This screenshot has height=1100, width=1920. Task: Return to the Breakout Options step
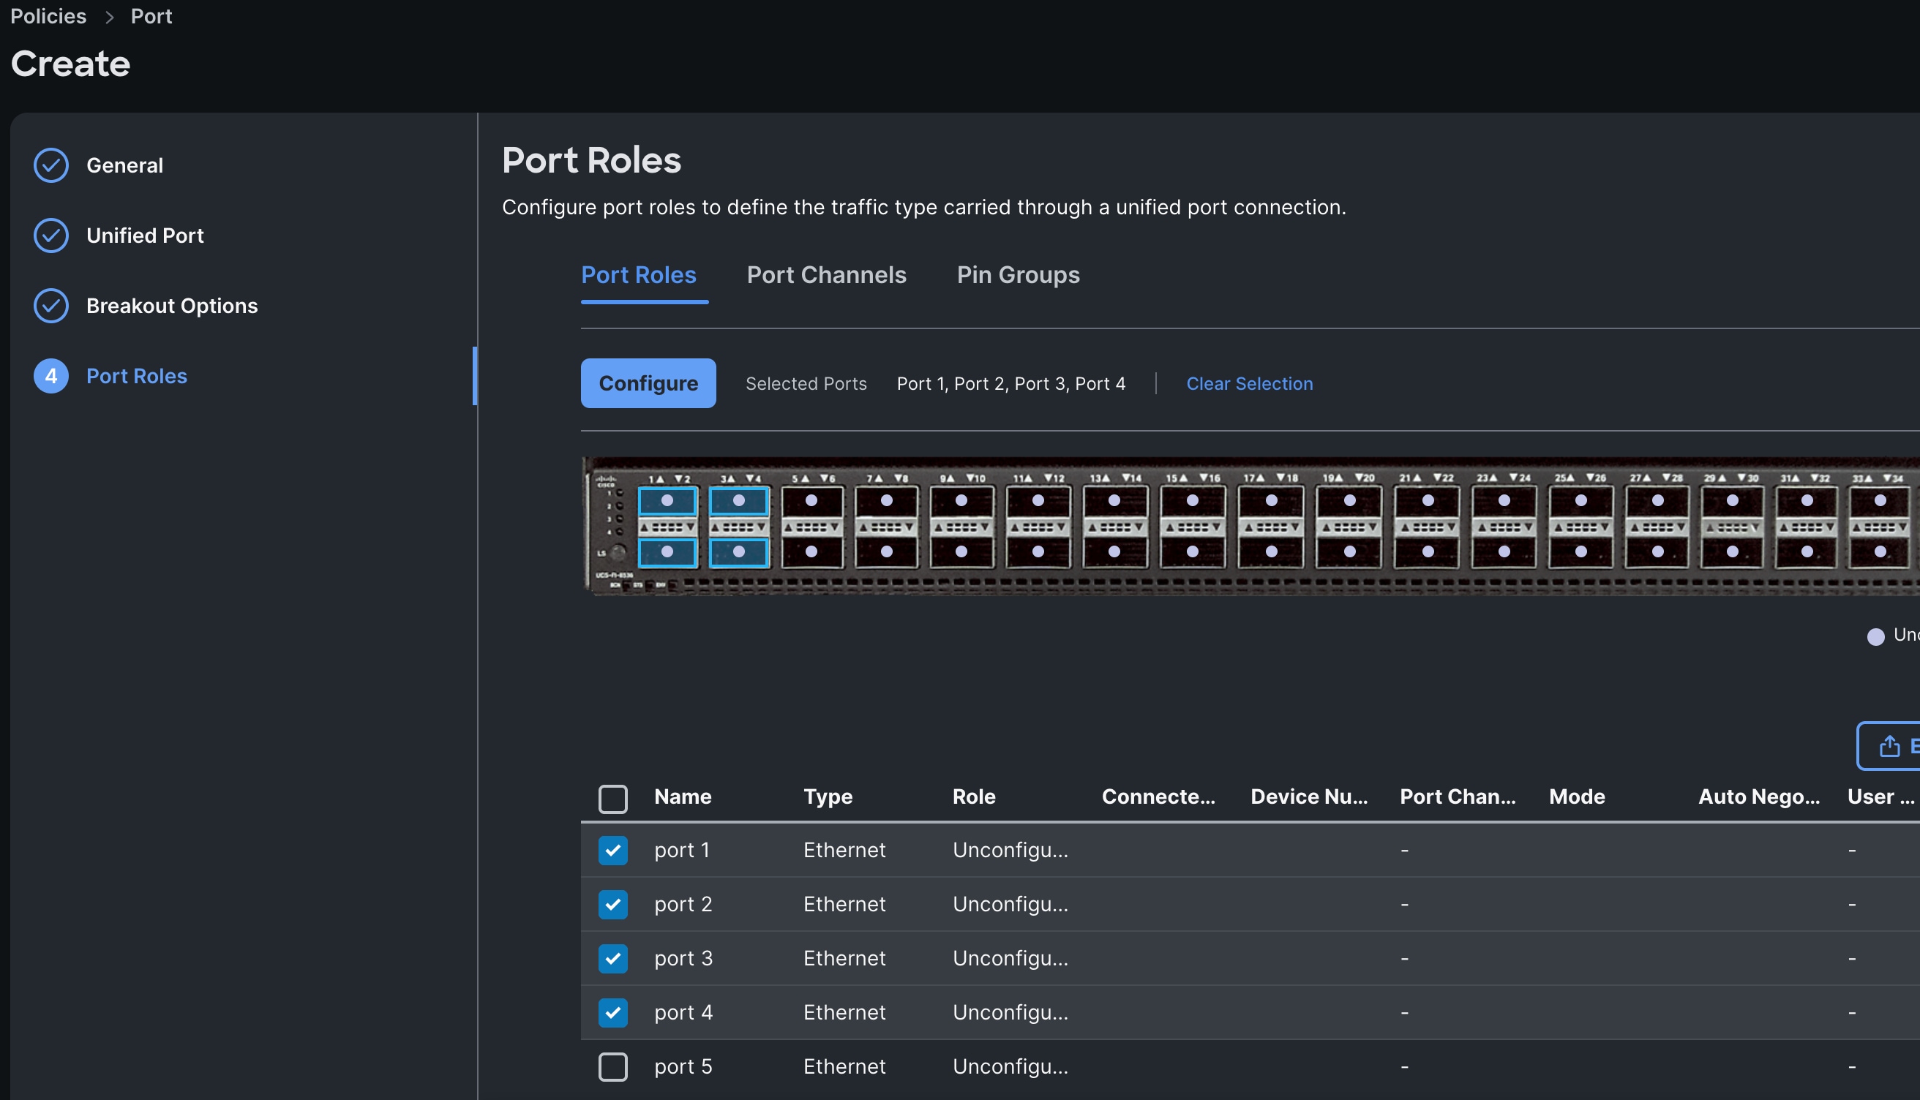click(x=172, y=305)
